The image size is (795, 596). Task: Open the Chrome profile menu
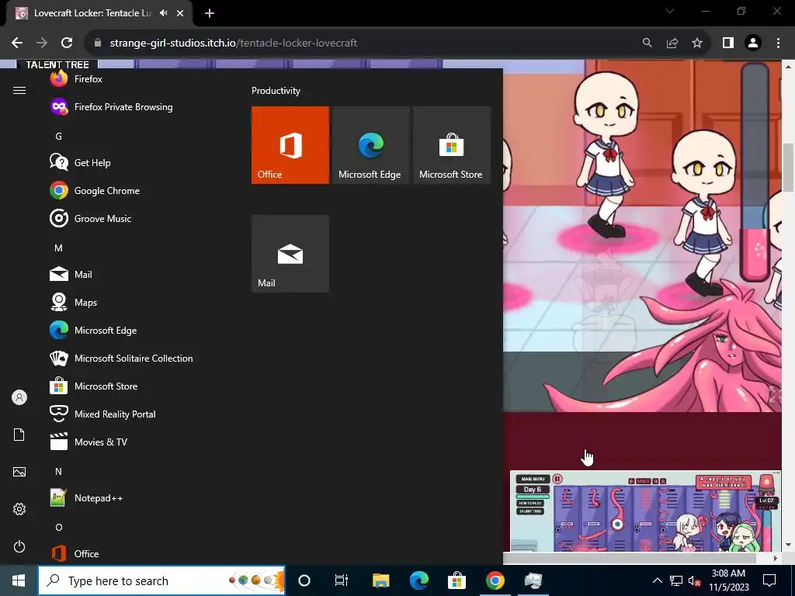[x=753, y=43]
